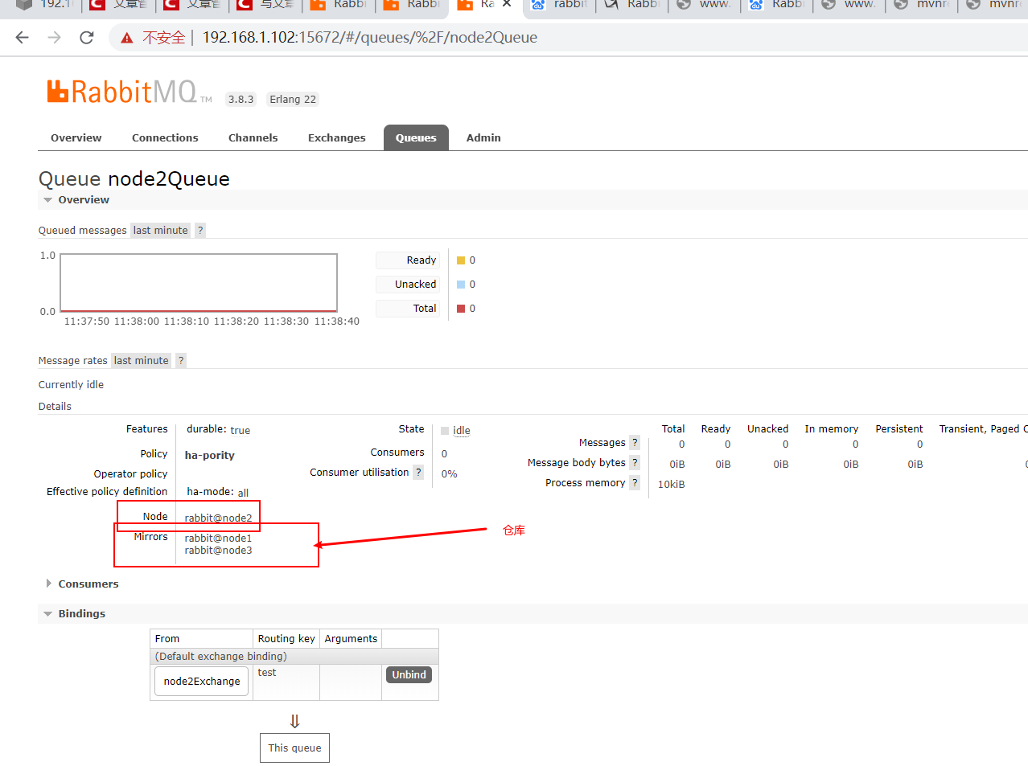Open help for Message body bytes
This screenshot has width=1028, height=766.
[x=635, y=462]
